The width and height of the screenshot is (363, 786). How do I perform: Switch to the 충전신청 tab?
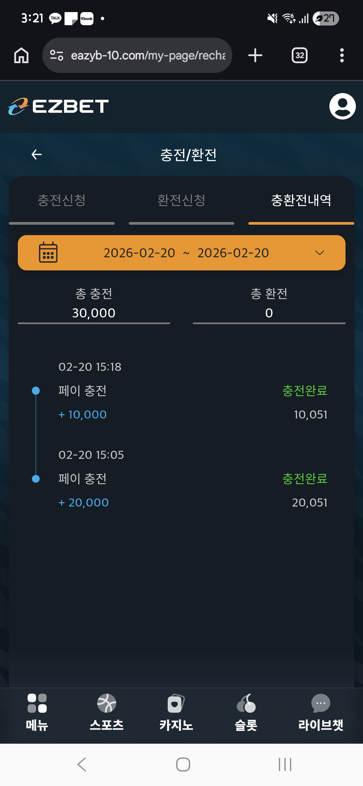tap(62, 201)
